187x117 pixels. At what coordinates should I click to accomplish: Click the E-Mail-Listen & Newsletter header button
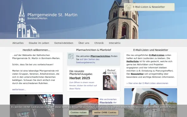tap(149, 7)
